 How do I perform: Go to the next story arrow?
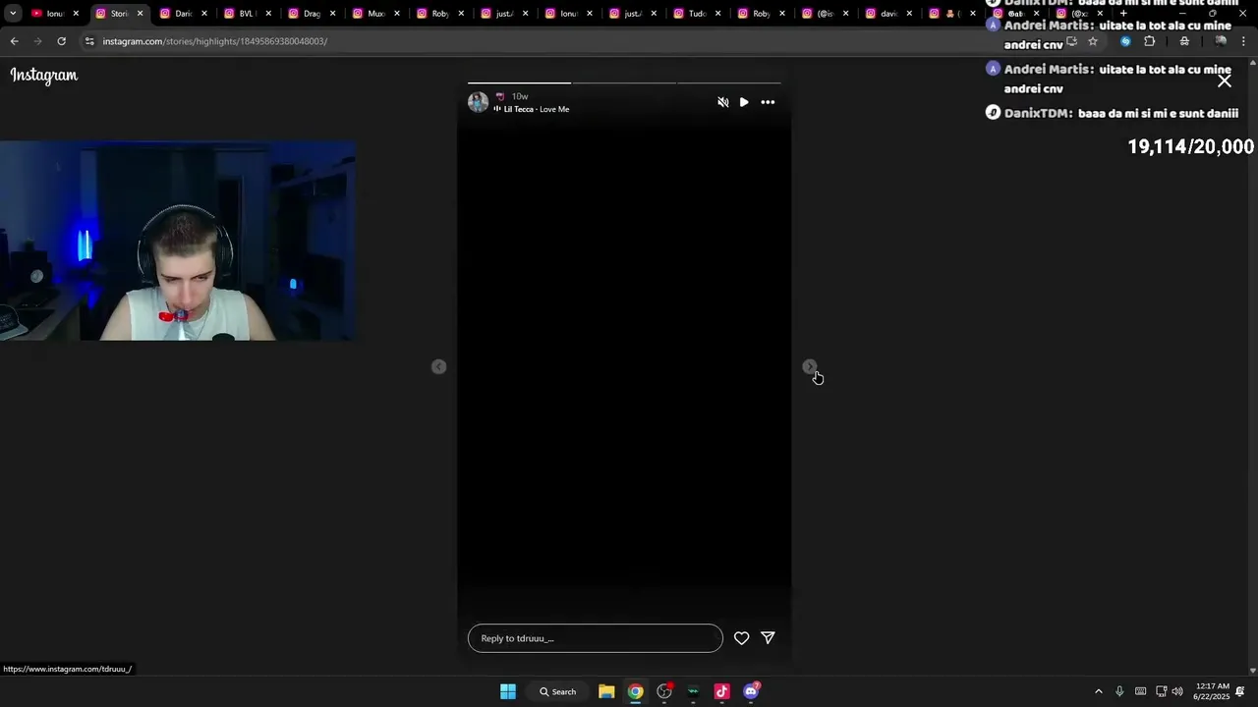809,366
